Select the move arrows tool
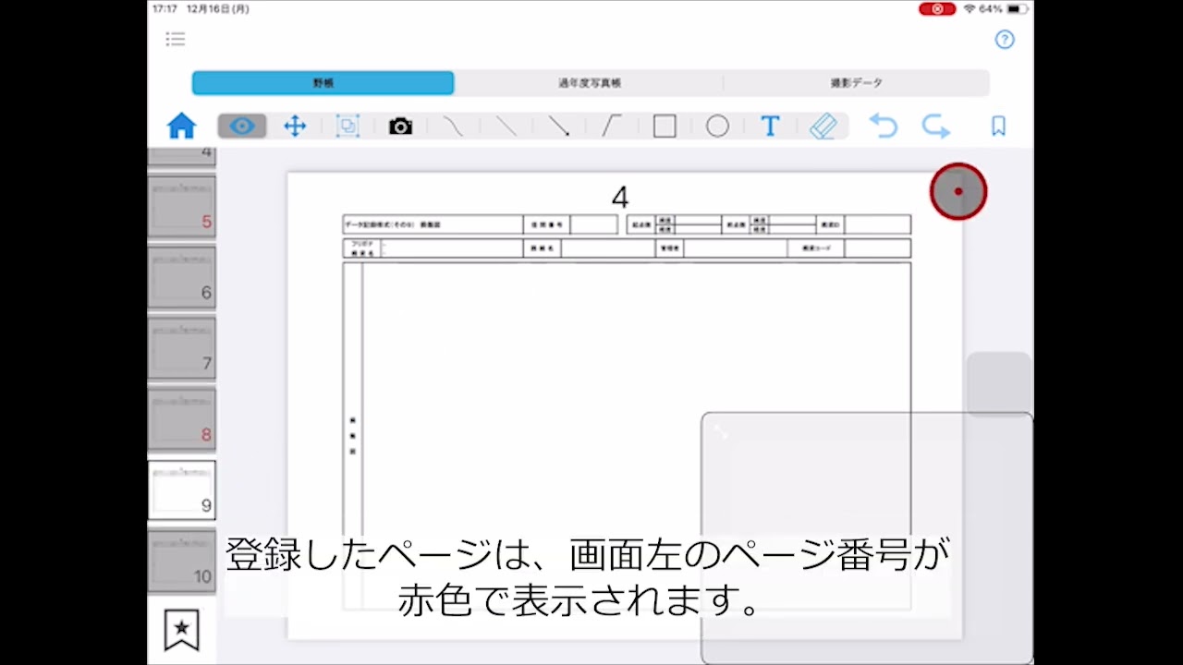Viewport: 1183px width, 665px height. pos(295,126)
